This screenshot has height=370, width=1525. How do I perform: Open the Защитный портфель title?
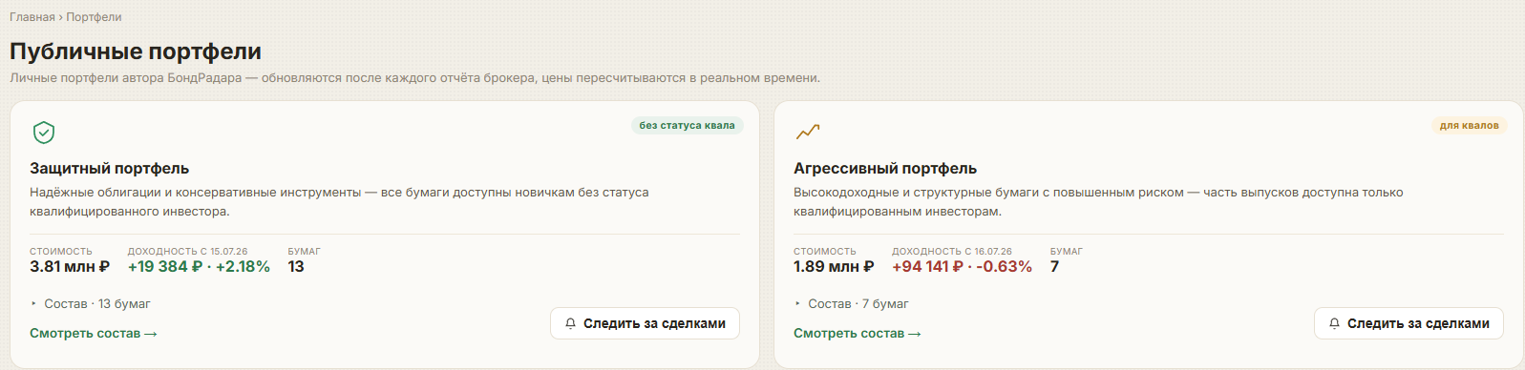110,169
